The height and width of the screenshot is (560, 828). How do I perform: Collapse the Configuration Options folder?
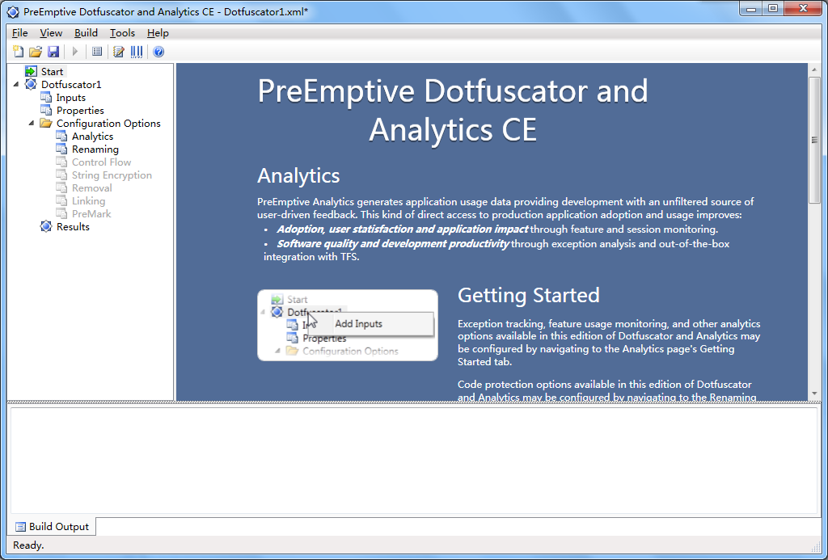tap(31, 124)
